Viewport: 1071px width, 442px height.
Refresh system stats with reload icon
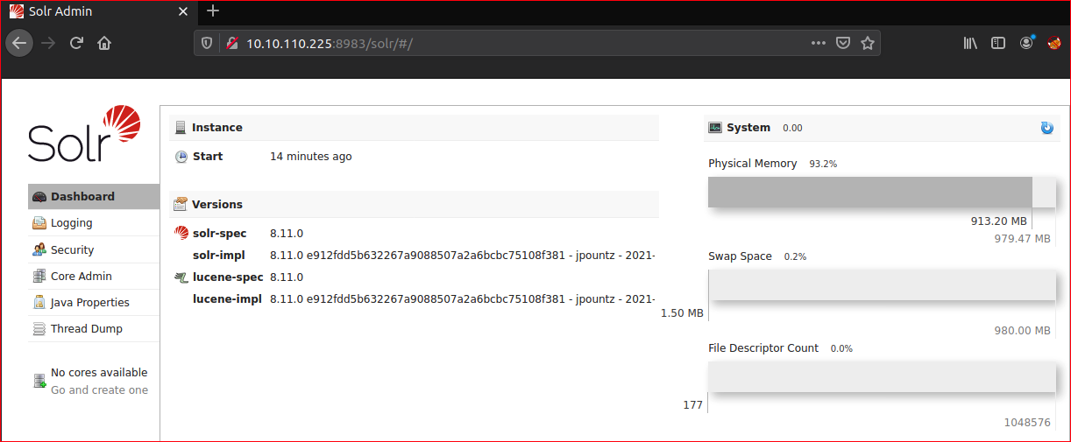1046,128
